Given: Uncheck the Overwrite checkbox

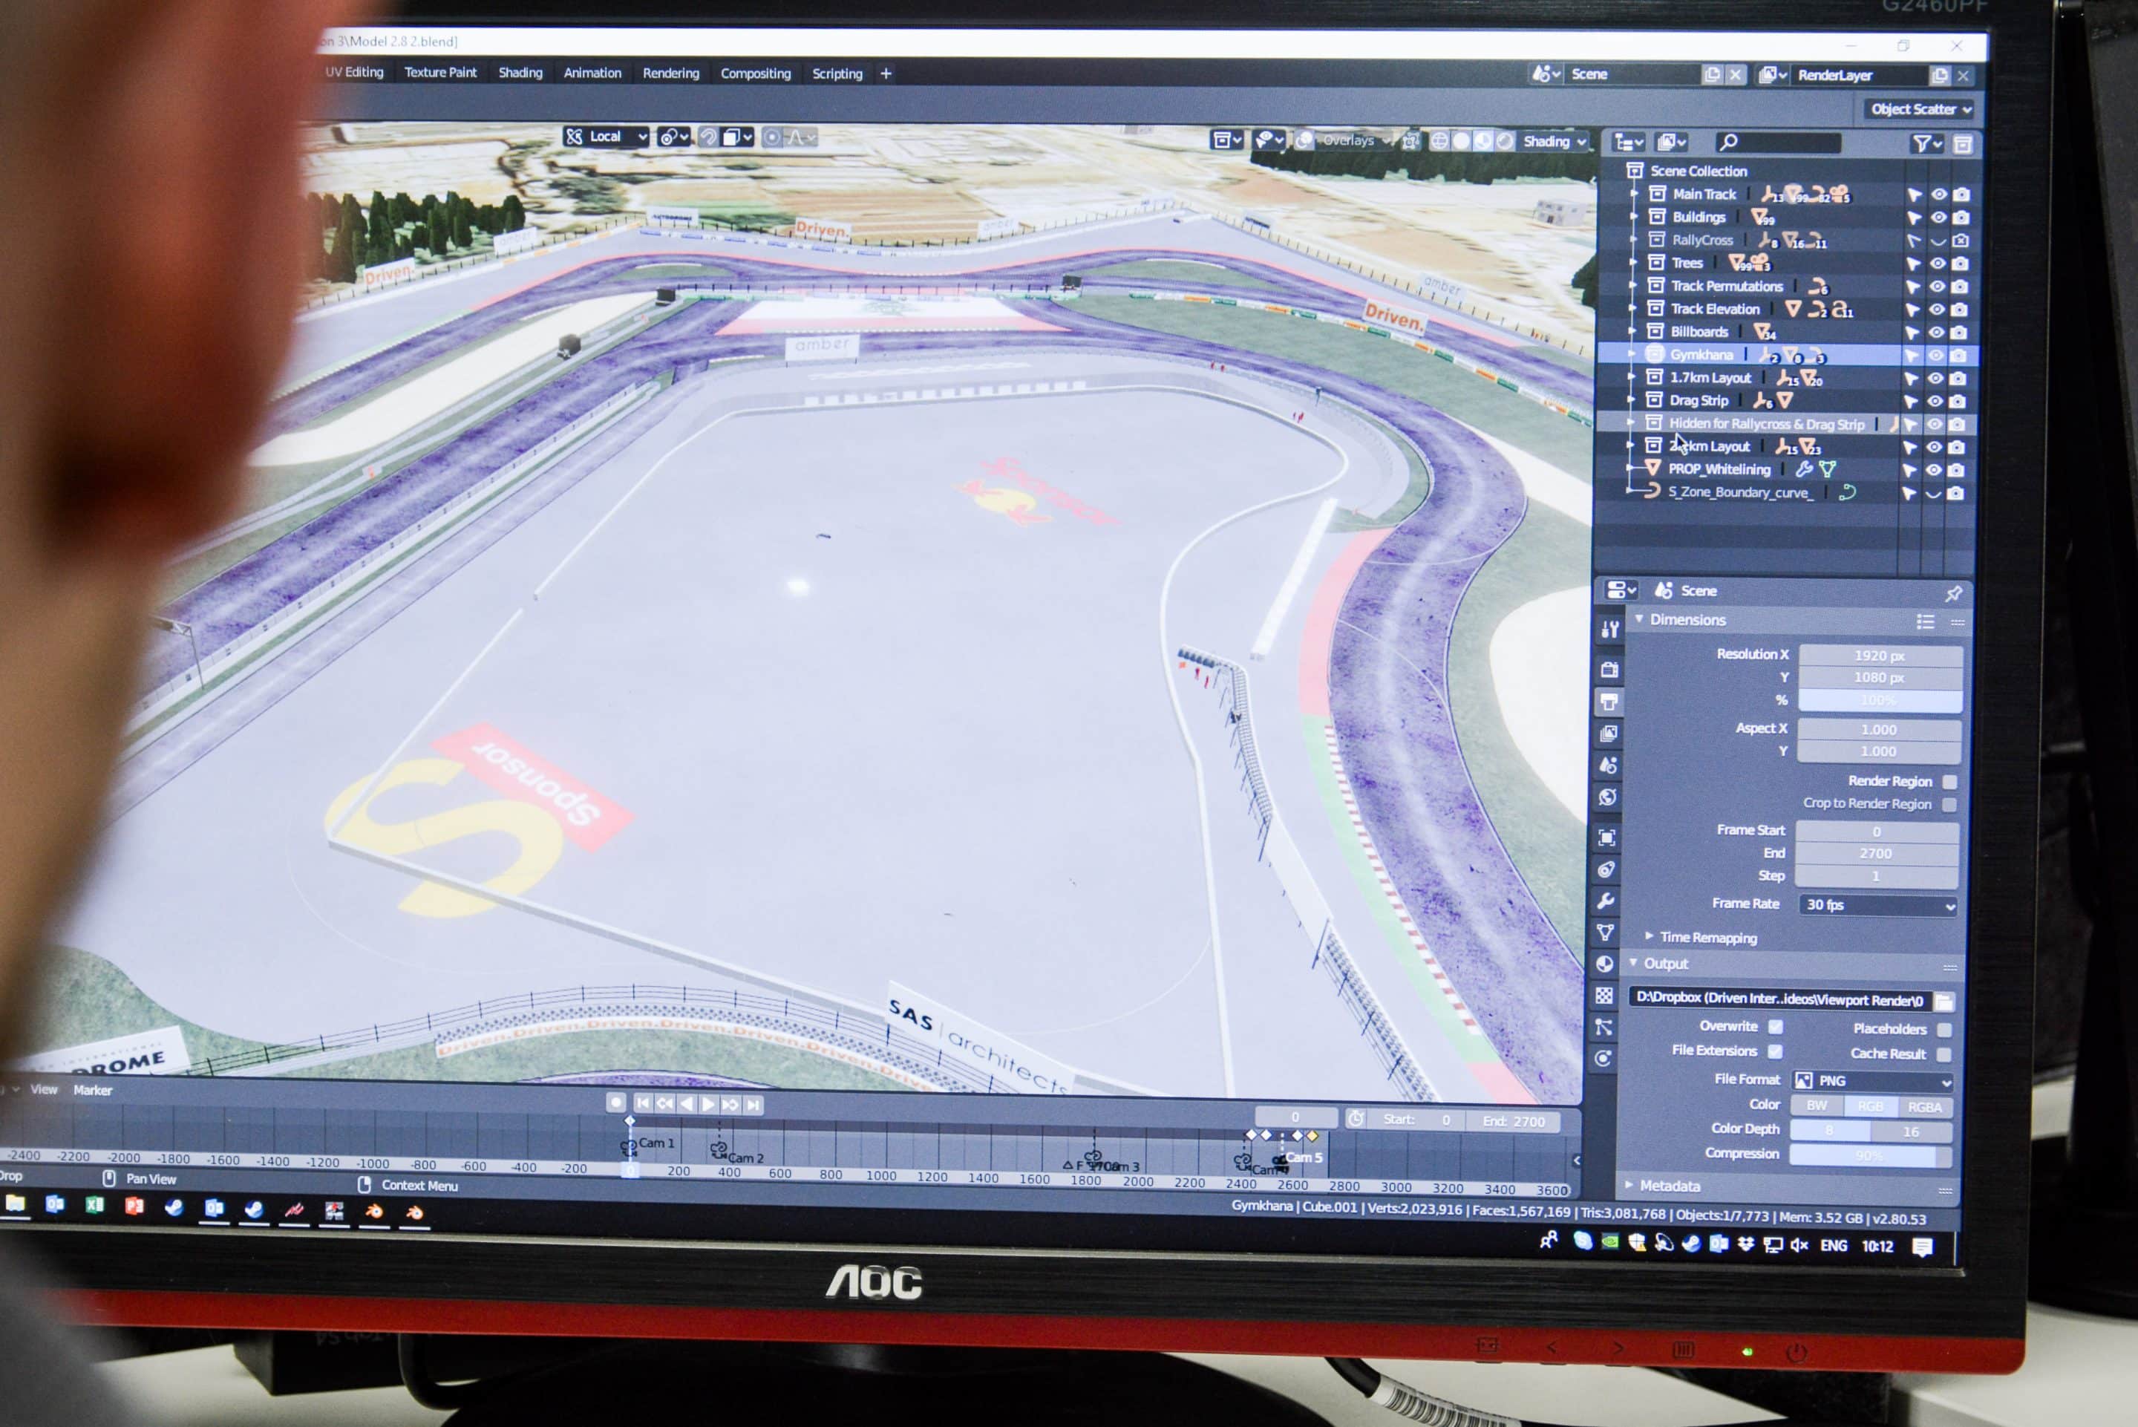Looking at the screenshot, I should coord(1775,1027).
